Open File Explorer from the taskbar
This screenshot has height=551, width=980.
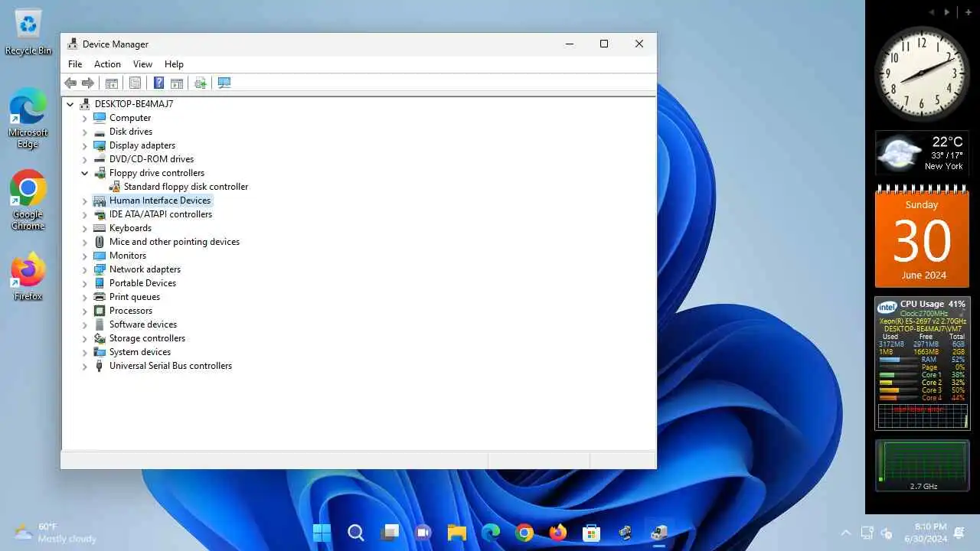457,533
